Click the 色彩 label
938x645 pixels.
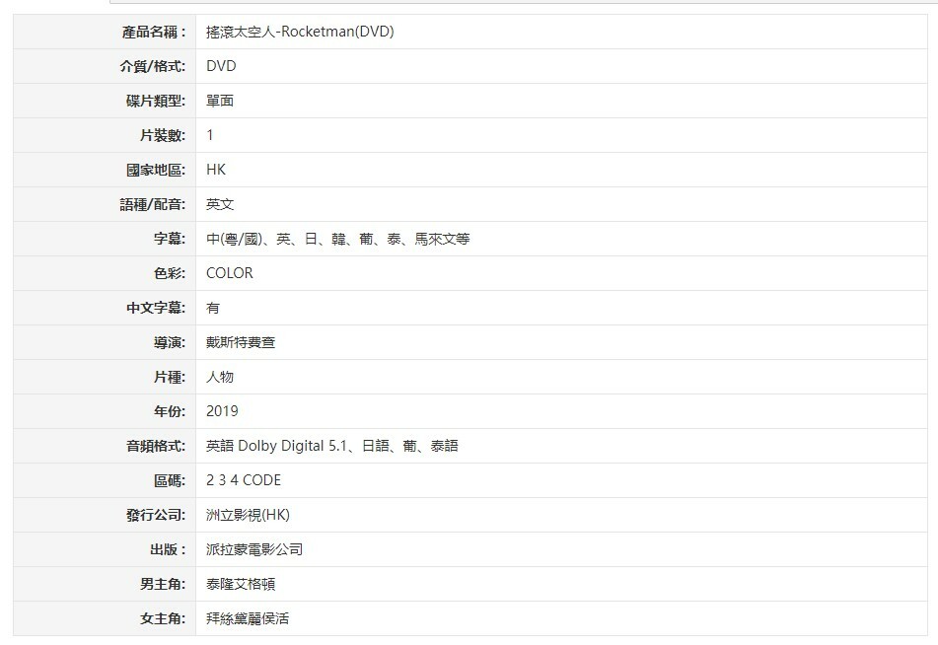pyautogui.click(x=170, y=273)
